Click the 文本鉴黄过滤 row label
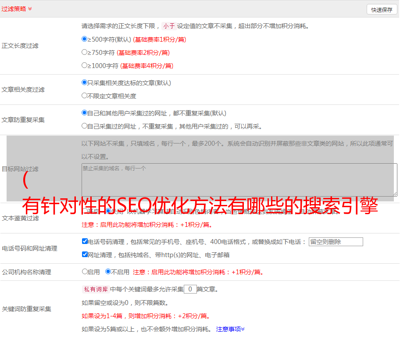Viewport: 400px width, 337px height. 21,218
